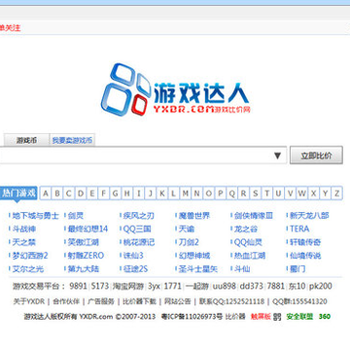Visit the 5173 trading platform link
Screen dimensions: 350x350
pyautogui.click(x=100, y=286)
